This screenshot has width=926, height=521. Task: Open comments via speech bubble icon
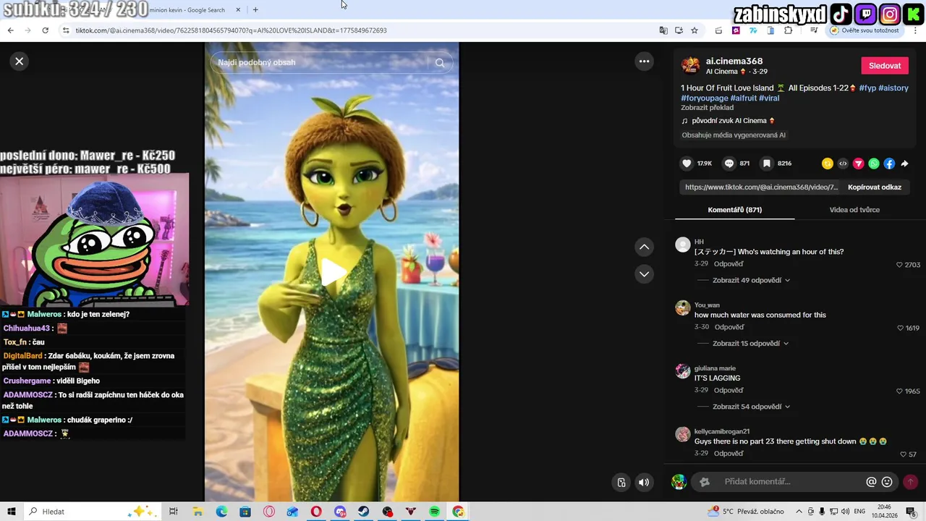pyautogui.click(x=729, y=164)
